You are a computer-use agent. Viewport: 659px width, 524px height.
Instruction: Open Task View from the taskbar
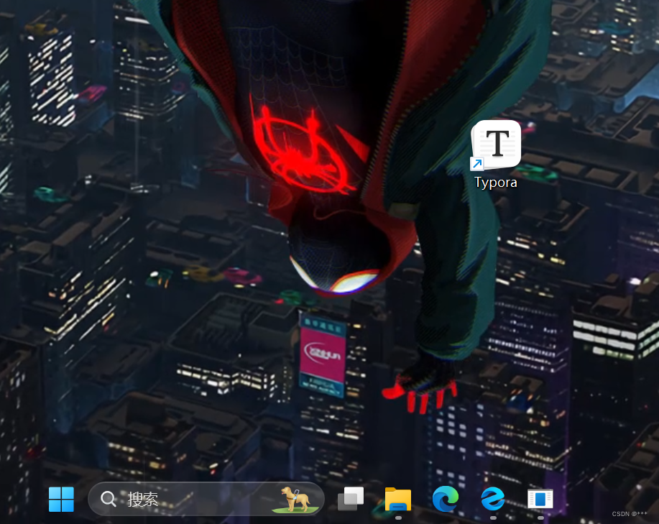point(351,500)
